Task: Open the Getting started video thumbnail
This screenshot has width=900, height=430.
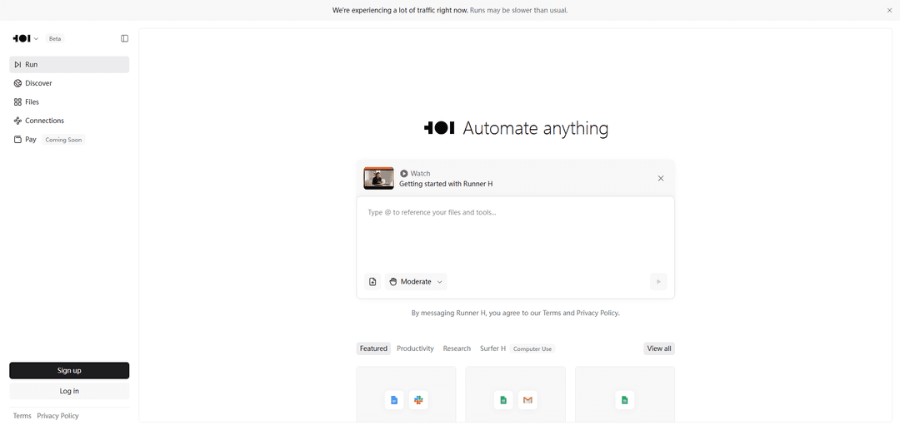Action: tap(379, 178)
